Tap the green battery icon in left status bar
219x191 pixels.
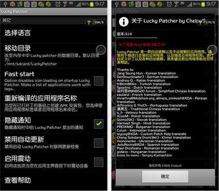click(92, 4)
